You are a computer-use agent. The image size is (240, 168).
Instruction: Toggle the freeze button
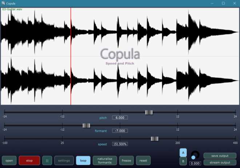pyautogui.click(x=126, y=160)
